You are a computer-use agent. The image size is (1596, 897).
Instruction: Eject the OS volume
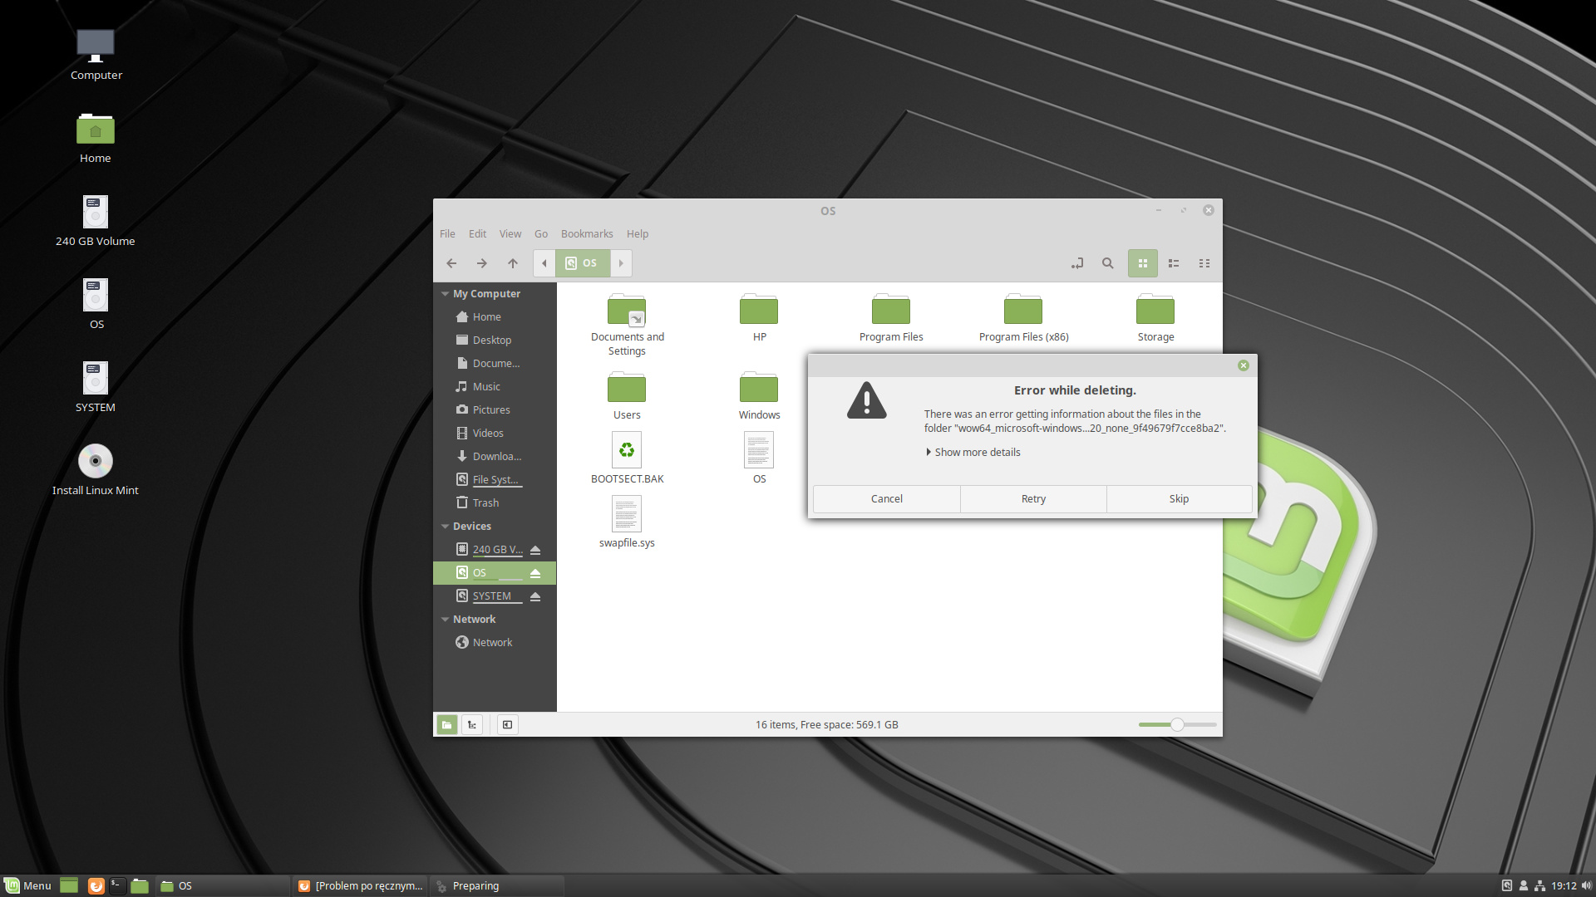535,573
